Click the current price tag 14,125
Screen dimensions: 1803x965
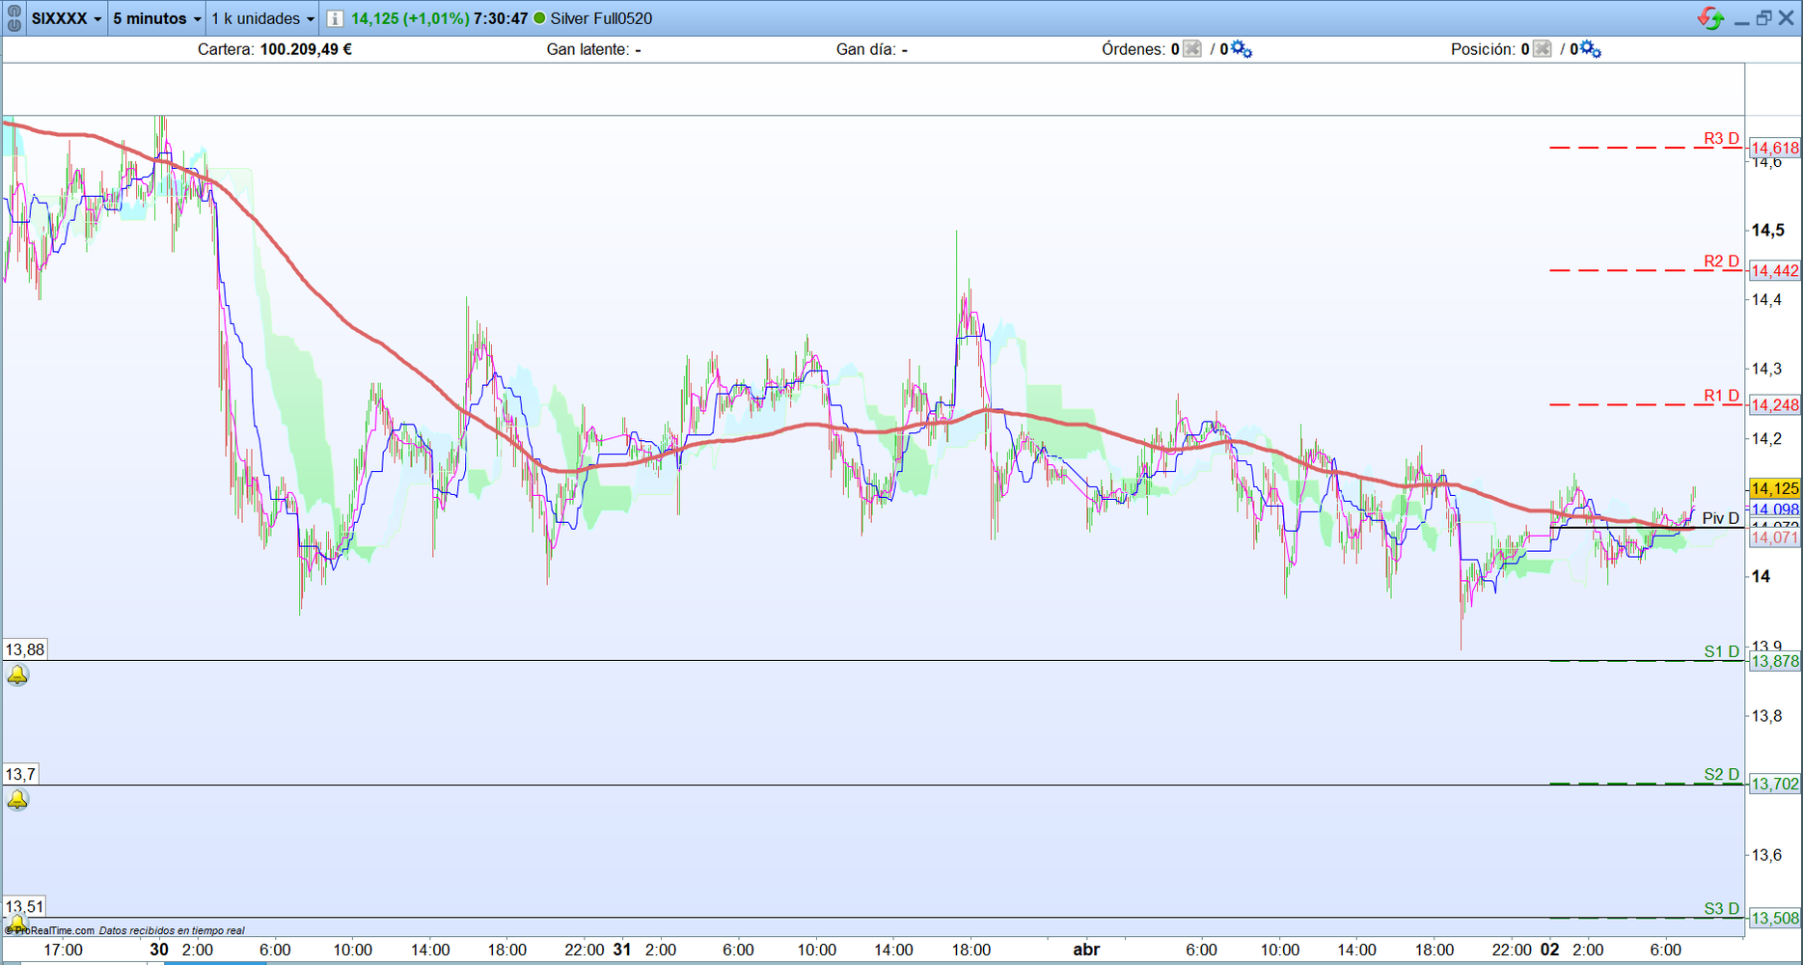[1774, 488]
